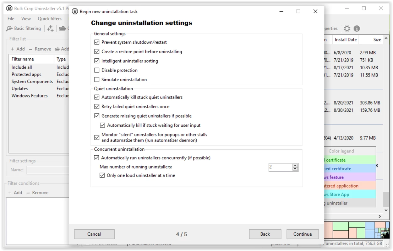Open the info icon in toolbar
This screenshot has width=393, height=251.
point(357,29)
